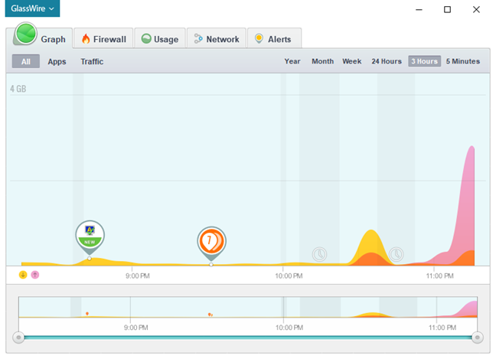Toggle the pink upload arrow legend icon
Image resolution: width=496 pixels, height=359 pixels.
point(35,275)
